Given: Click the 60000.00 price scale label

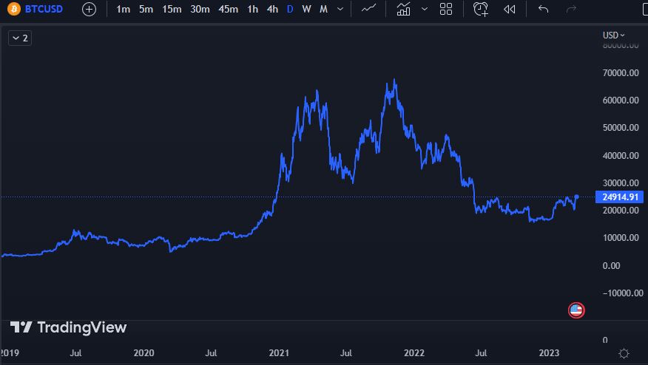Looking at the screenshot, I should click(621, 100).
